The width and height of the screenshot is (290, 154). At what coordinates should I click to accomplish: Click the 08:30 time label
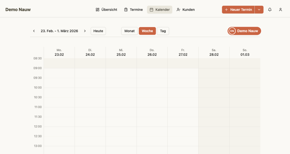coord(37,58)
